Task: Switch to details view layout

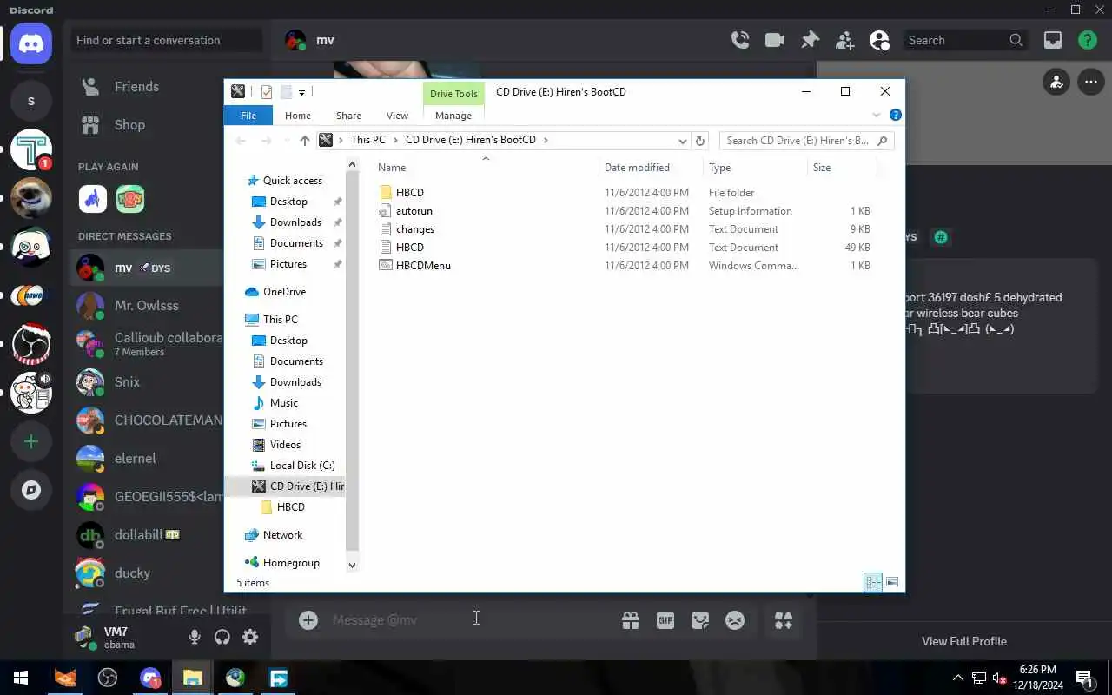Action: [873, 582]
